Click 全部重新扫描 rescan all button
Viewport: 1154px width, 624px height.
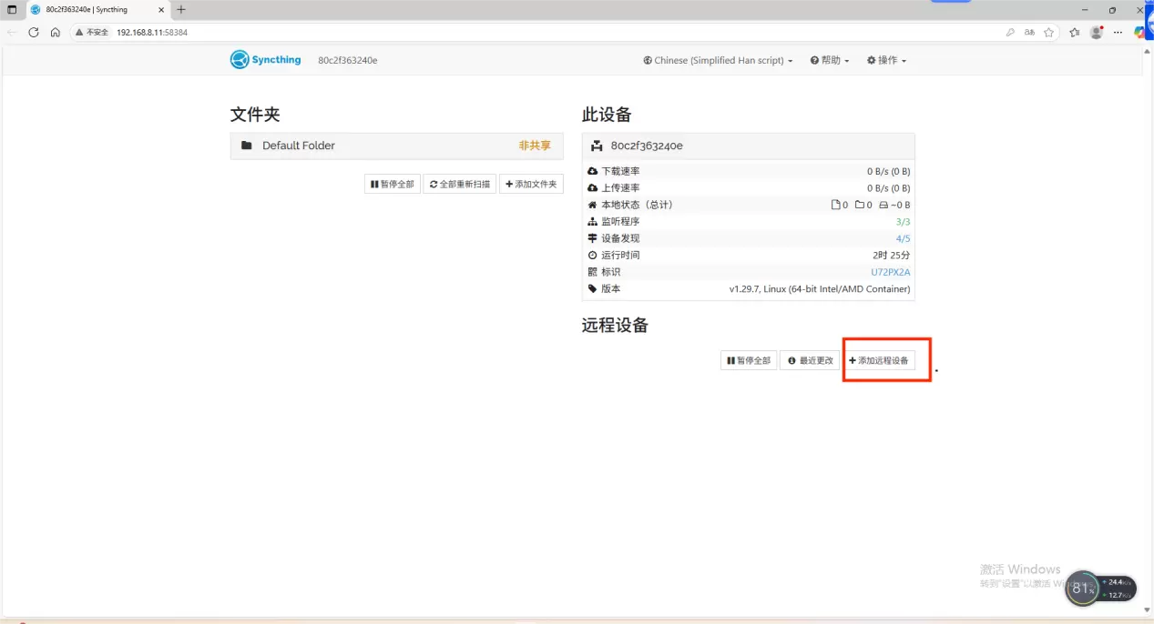[x=460, y=184]
